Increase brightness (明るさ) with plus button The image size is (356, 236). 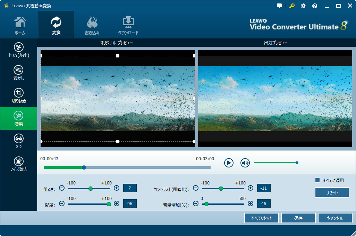pyautogui.click(x=117, y=188)
